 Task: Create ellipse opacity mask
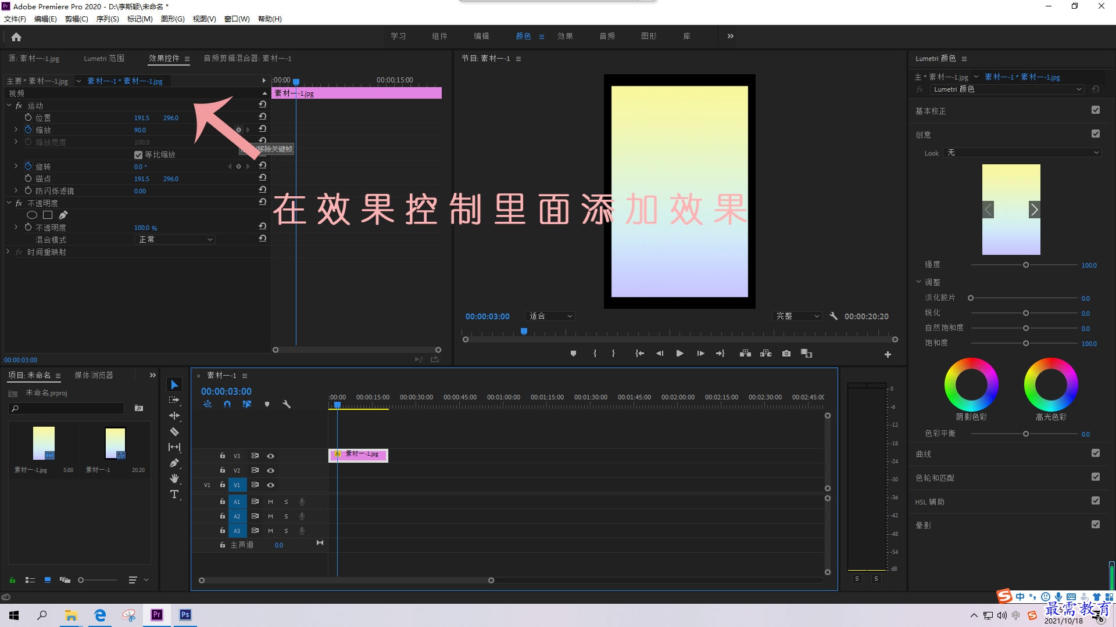point(32,215)
